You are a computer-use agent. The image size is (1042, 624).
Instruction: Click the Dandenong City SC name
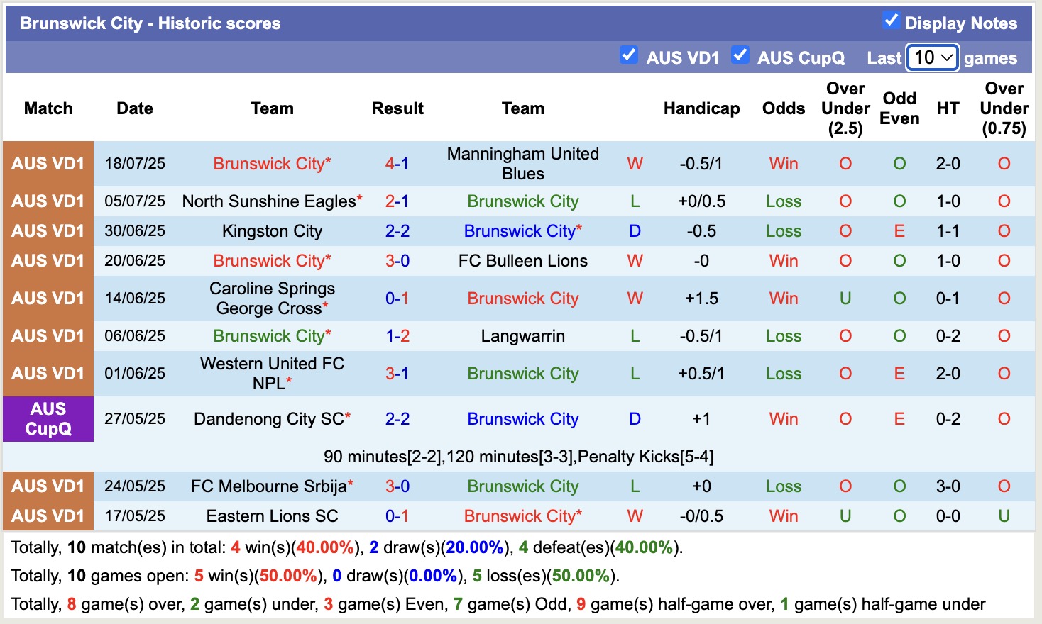pyautogui.click(x=271, y=418)
